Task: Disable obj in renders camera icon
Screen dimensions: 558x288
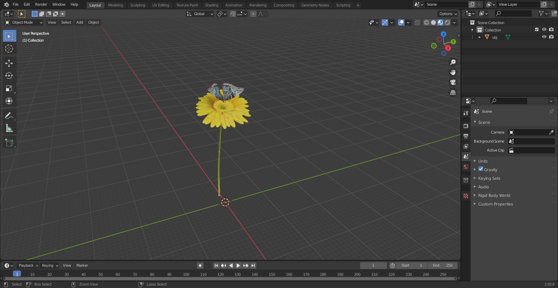Action: click(551, 37)
